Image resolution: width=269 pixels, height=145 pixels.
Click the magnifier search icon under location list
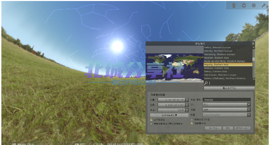[x=206, y=83]
